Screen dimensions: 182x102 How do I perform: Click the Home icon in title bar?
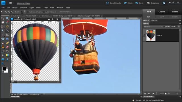click(164, 3)
